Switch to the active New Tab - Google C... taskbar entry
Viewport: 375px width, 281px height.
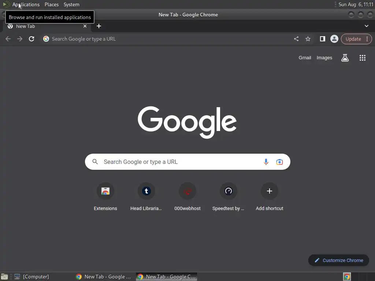tap(167, 277)
